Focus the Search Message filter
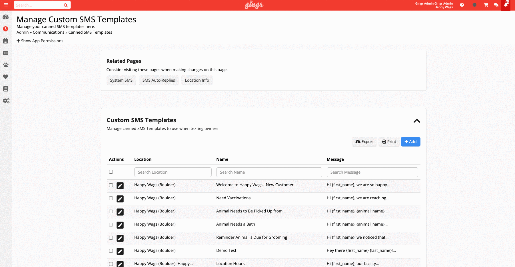The height and width of the screenshot is (267, 515). pos(372,172)
